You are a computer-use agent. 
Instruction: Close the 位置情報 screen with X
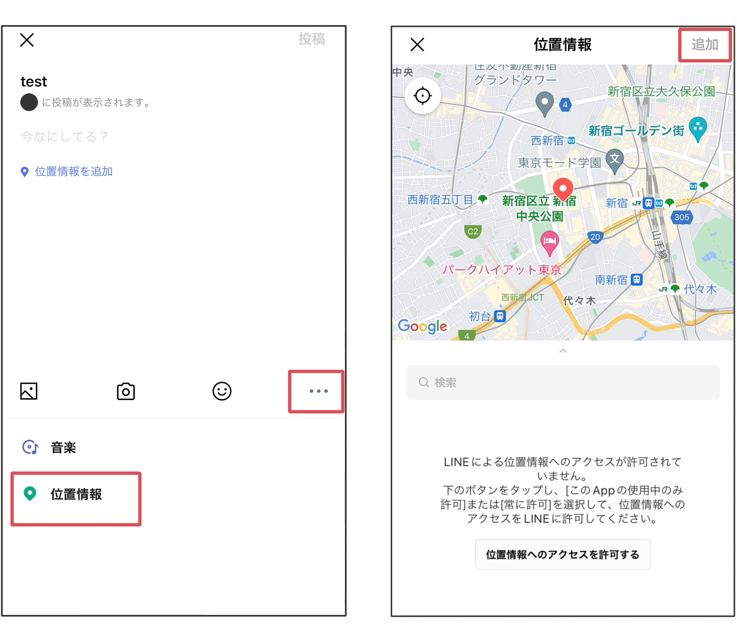click(x=417, y=45)
